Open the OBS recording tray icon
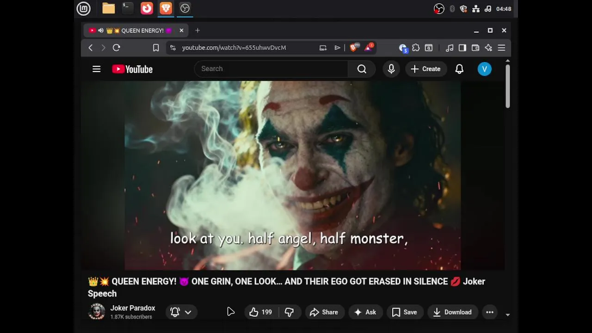Image resolution: width=592 pixels, height=333 pixels. (439, 9)
